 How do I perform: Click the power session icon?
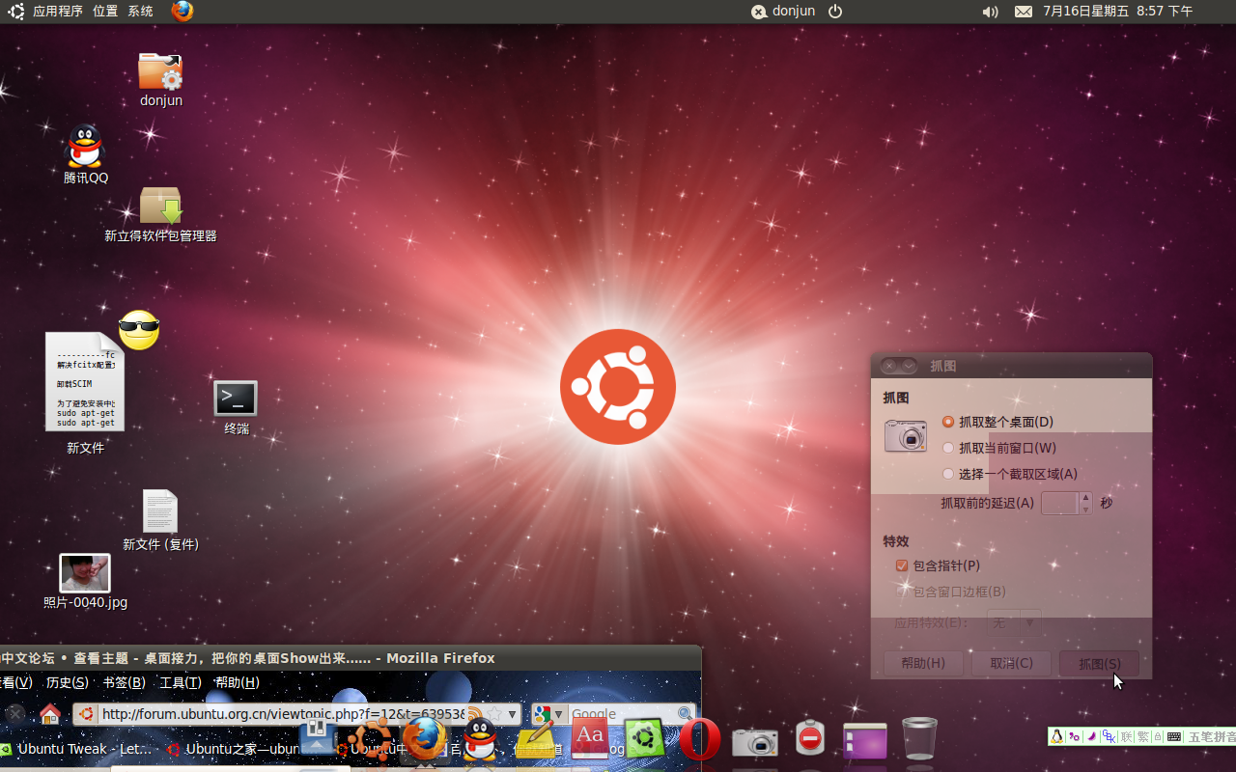pos(836,12)
